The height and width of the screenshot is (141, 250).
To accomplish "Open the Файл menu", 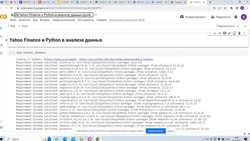I will 13,20.
